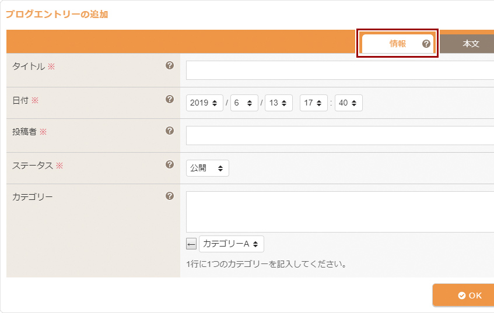Show help for 日付 field
The image size is (494, 313).
[170, 99]
